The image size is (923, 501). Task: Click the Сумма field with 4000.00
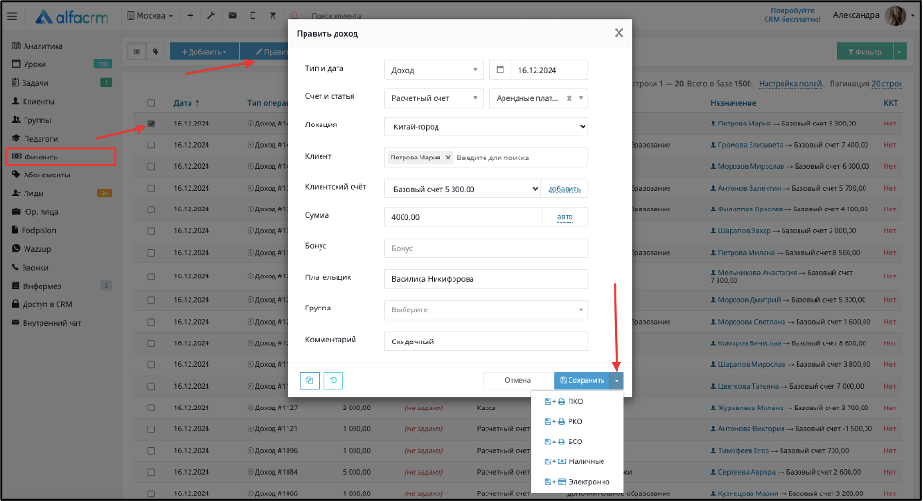(463, 217)
